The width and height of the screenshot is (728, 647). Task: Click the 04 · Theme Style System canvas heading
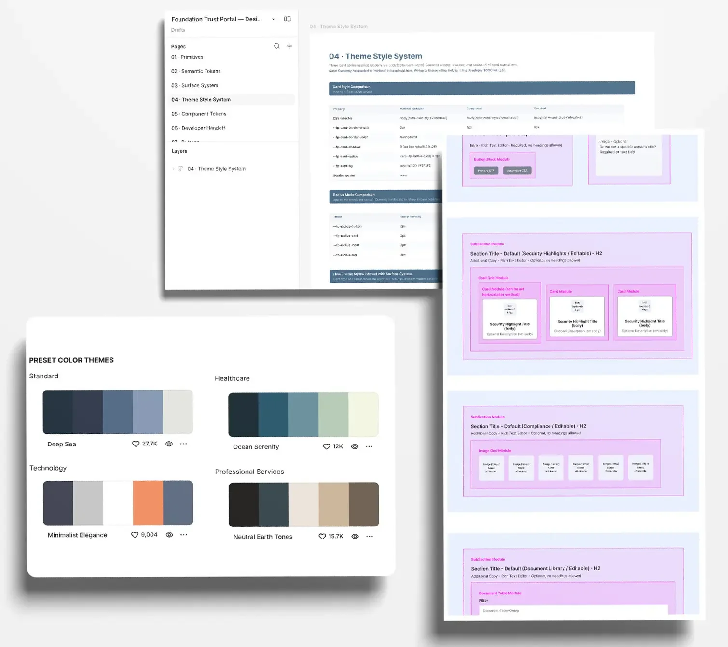pos(375,56)
